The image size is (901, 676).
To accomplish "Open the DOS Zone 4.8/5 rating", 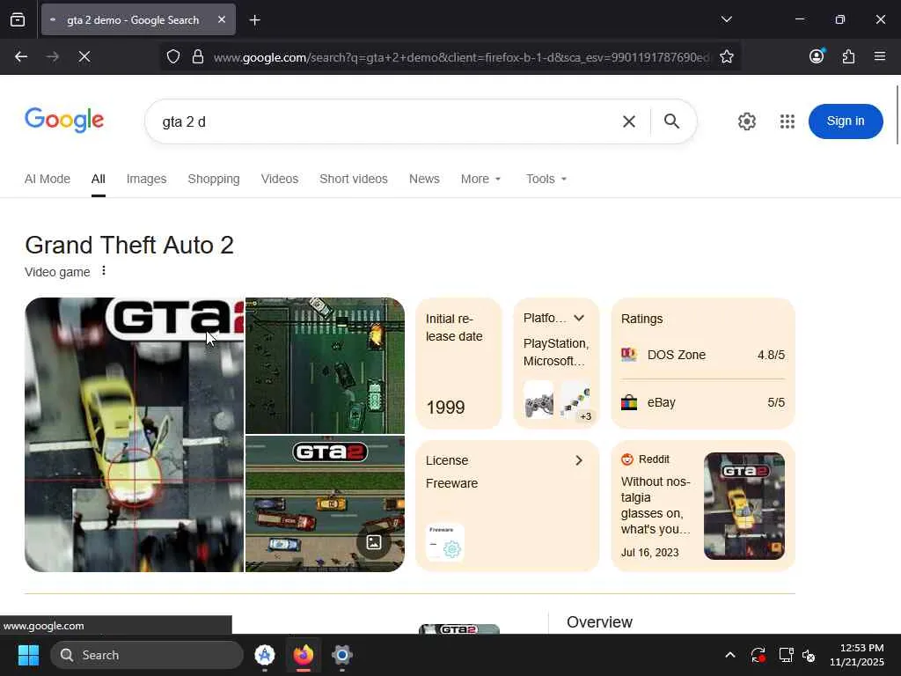I will click(x=703, y=355).
